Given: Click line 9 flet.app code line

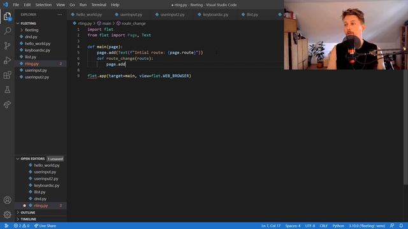Looking at the screenshot, I should coord(139,76).
